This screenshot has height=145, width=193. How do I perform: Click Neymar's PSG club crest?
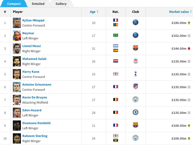coord(135,35)
